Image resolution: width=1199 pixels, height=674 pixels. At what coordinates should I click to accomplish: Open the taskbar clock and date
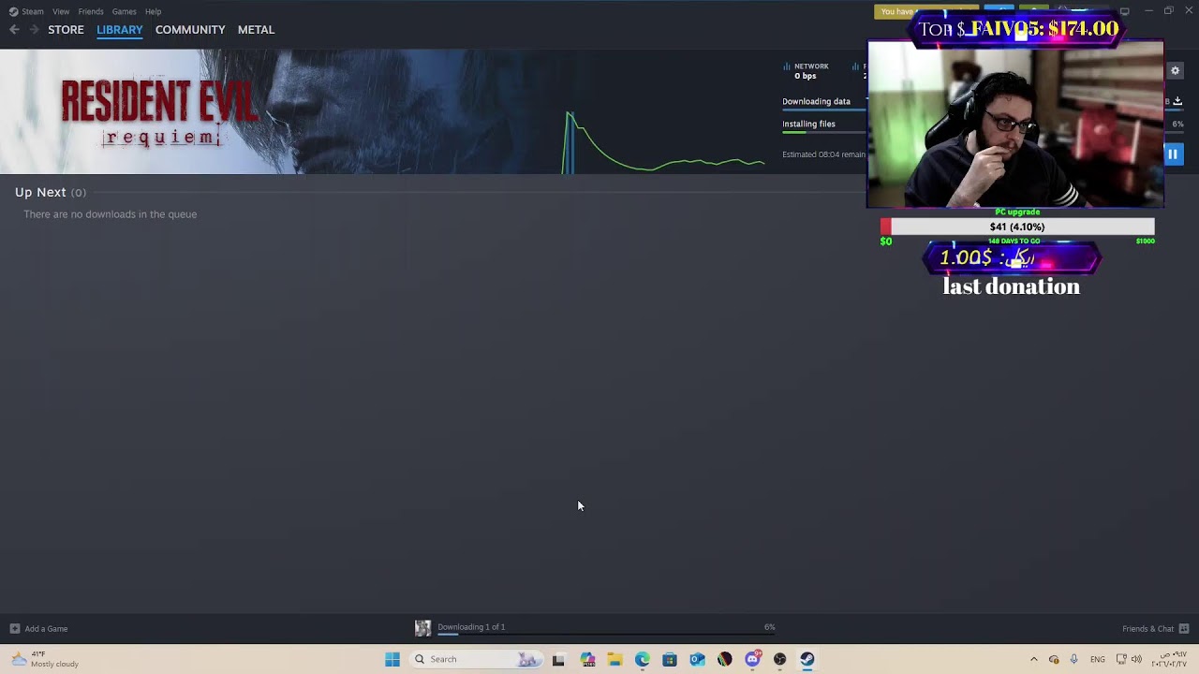pyautogui.click(x=1169, y=659)
